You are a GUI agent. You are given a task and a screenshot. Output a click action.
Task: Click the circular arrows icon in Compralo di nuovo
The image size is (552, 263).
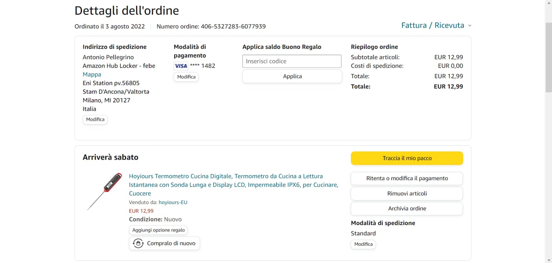(x=138, y=243)
